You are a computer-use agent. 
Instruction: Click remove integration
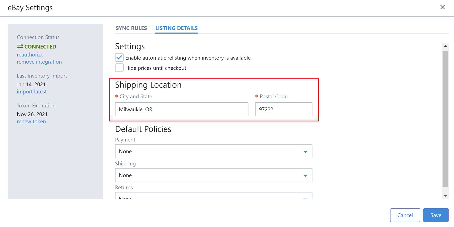coord(39,62)
